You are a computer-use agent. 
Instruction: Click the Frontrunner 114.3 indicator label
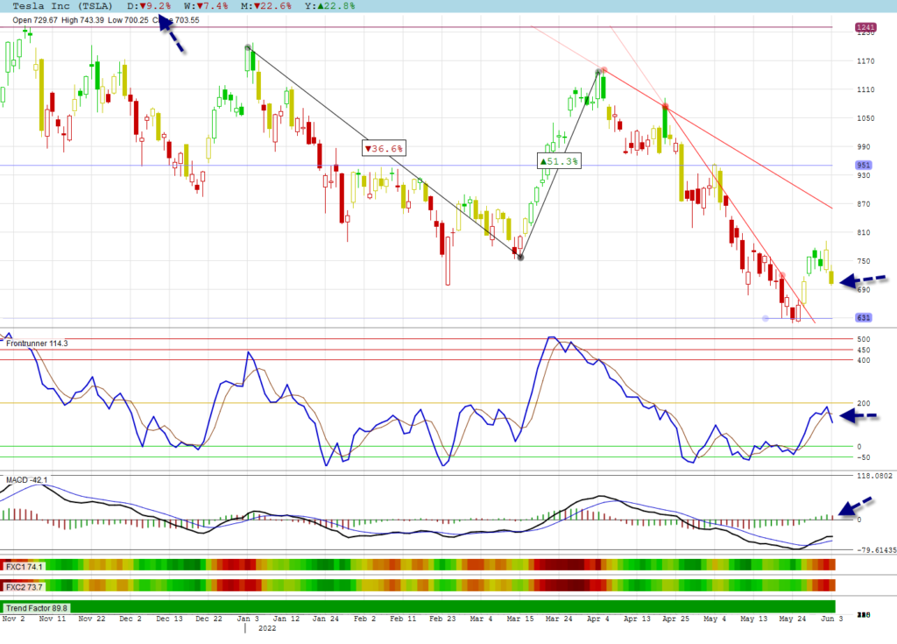(37, 343)
